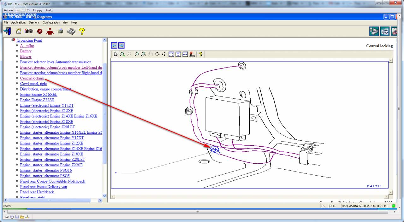
Task: Open the Panel rear Hatchback link
Action: pyautogui.click(x=37, y=192)
